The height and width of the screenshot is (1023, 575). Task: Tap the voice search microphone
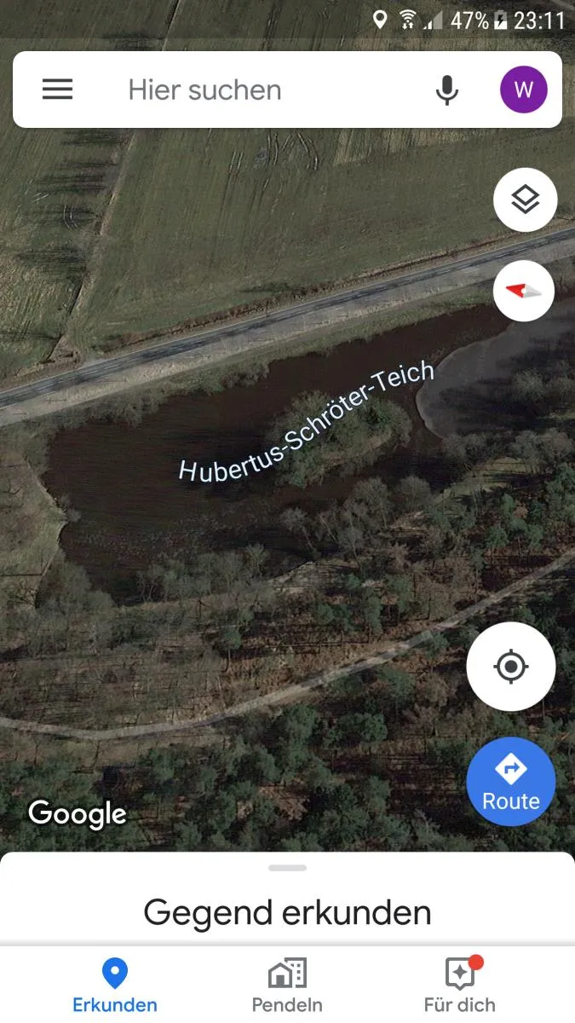pyautogui.click(x=447, y=90)
